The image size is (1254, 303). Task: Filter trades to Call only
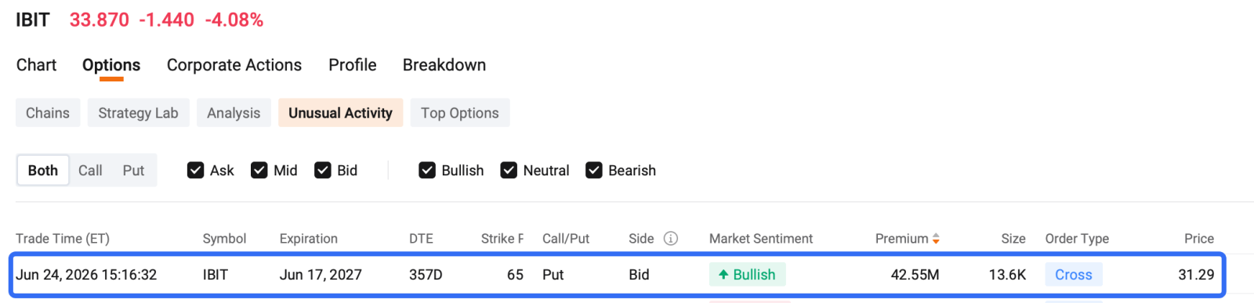[x=90, y=171]
